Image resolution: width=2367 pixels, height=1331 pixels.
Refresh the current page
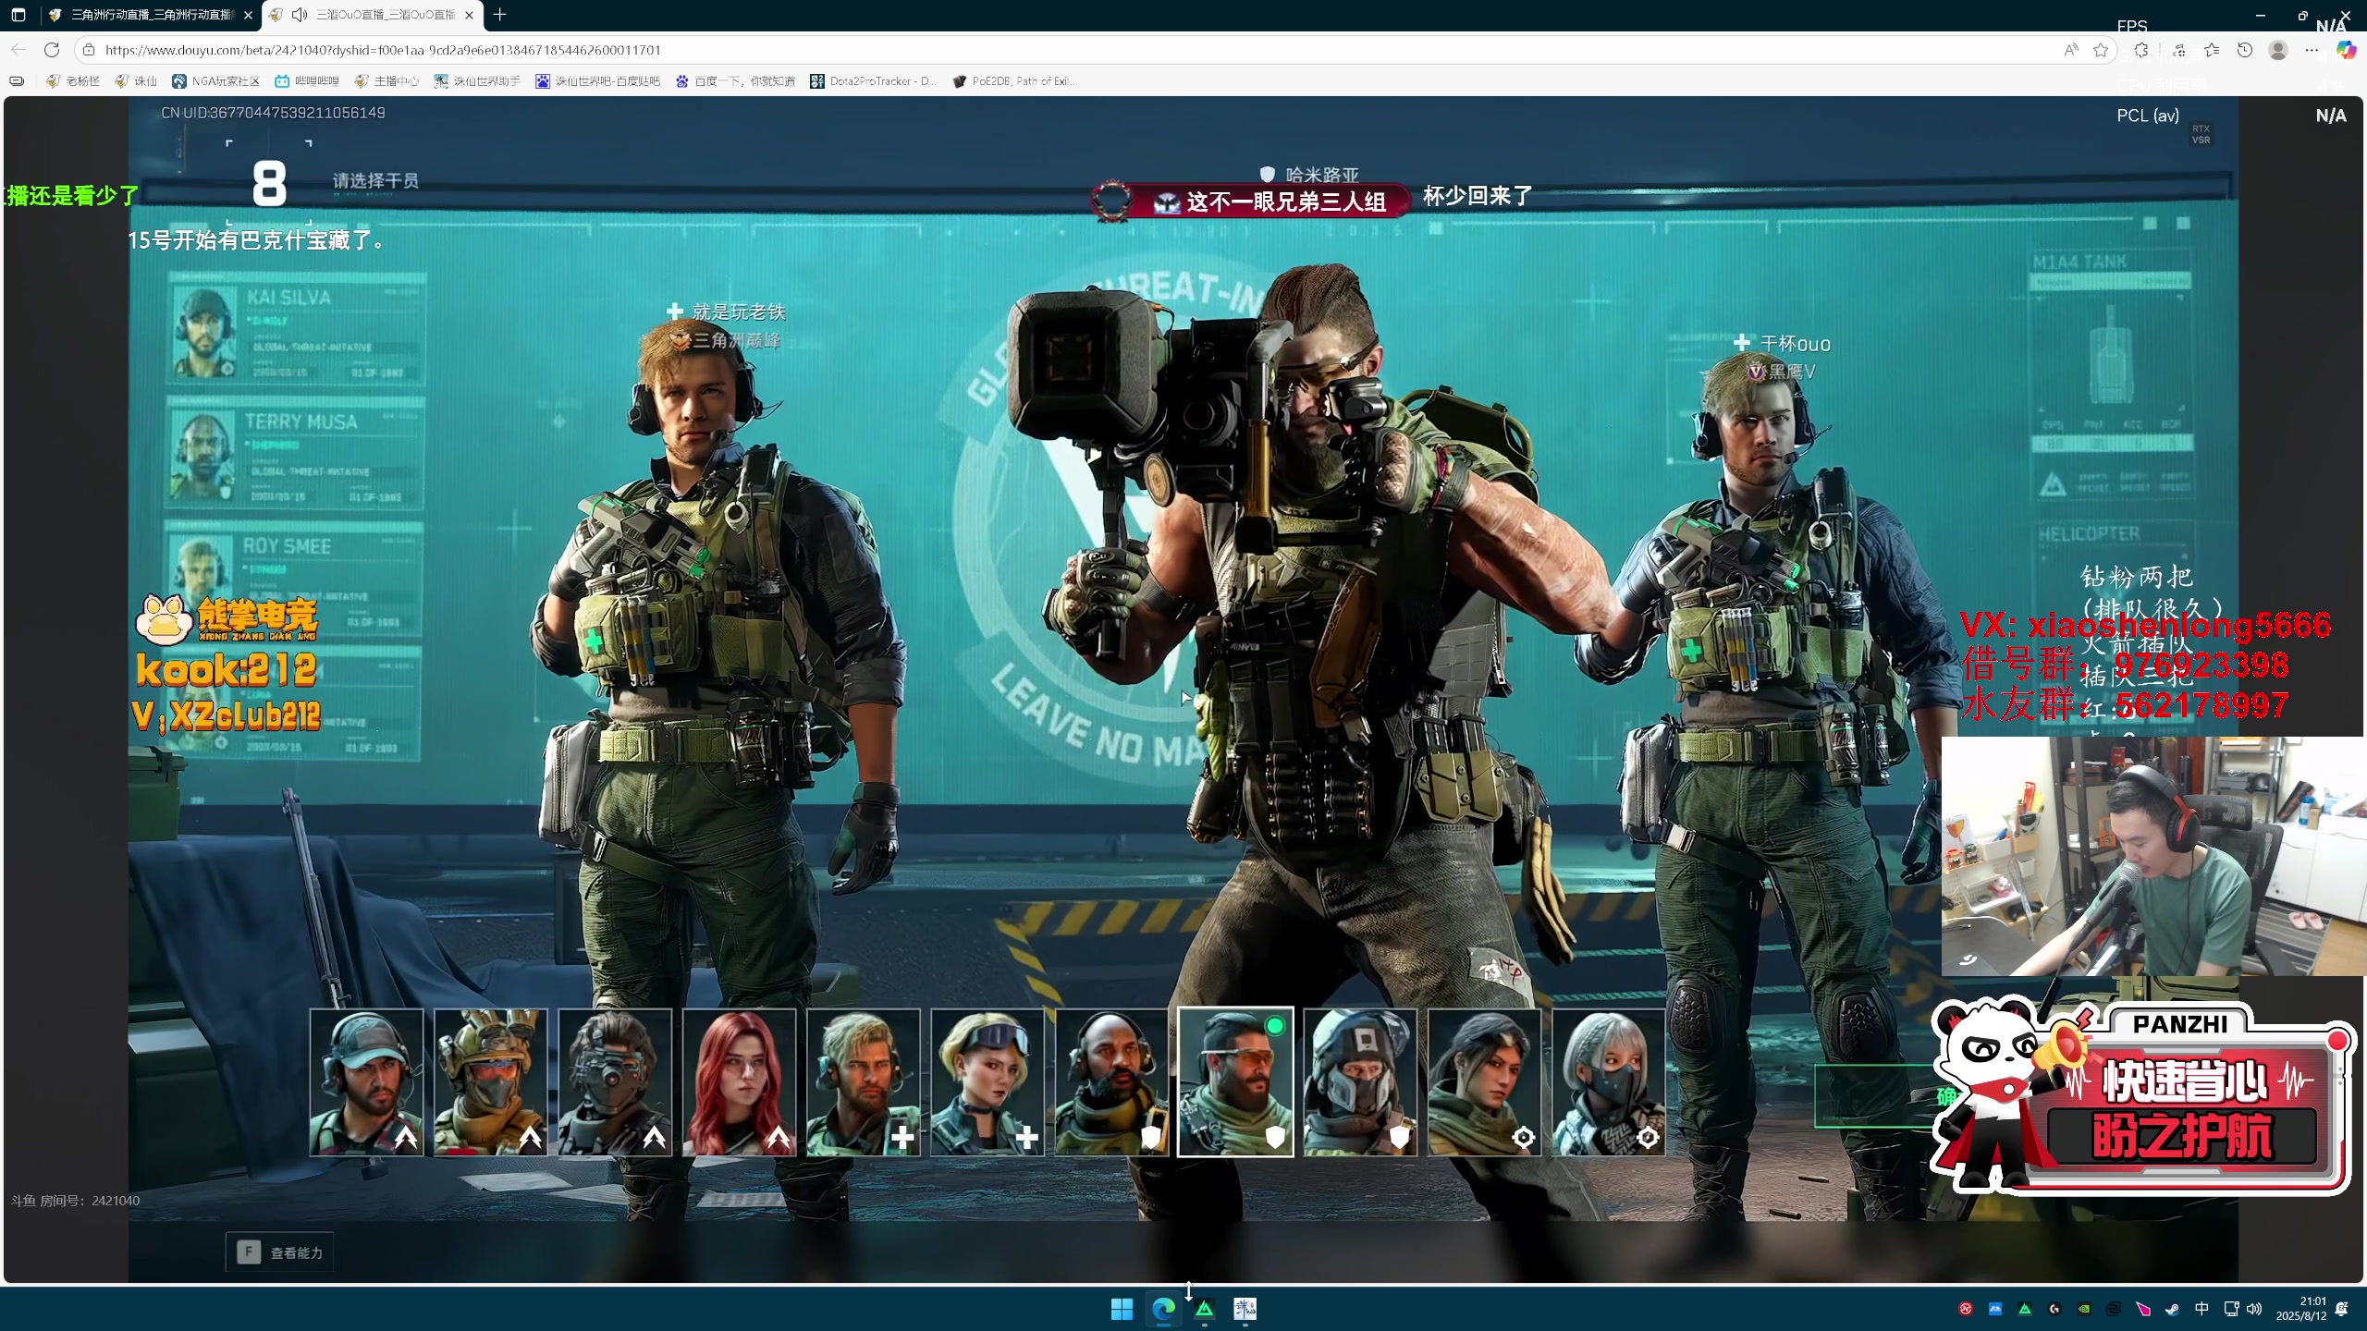pyautogui.click(x=52, y=50)
